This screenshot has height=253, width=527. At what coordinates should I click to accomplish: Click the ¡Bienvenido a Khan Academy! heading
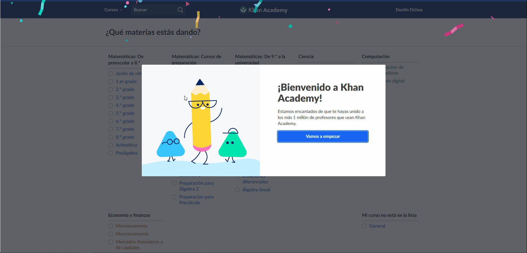click(321, 93)
